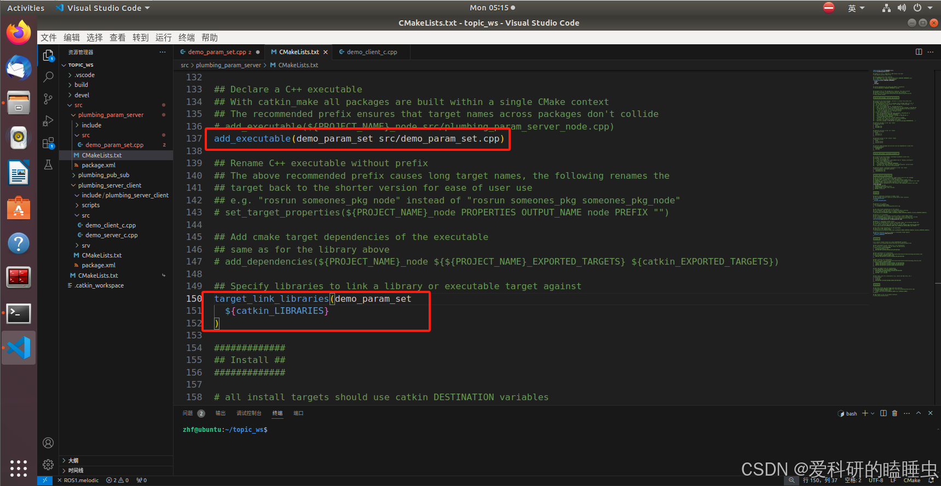
Task: Open the notifications bell in status bar
Action: tap(931, 481)
